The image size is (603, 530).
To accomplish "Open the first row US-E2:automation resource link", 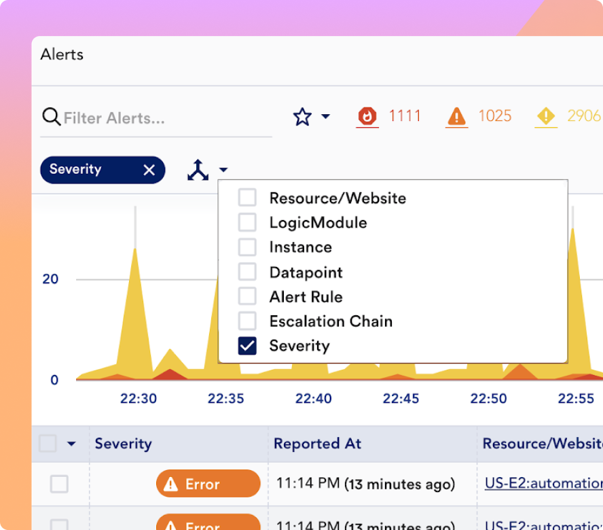I will coord(544,483).
